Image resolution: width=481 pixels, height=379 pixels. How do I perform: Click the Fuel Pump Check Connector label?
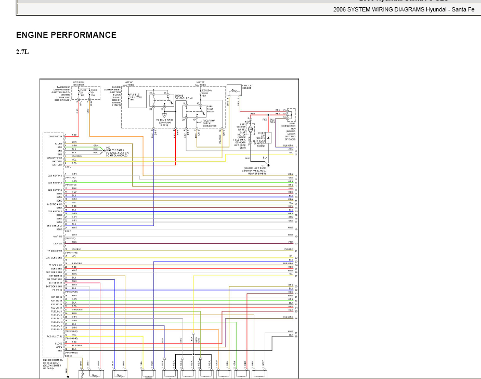click(x=210, y=123)
